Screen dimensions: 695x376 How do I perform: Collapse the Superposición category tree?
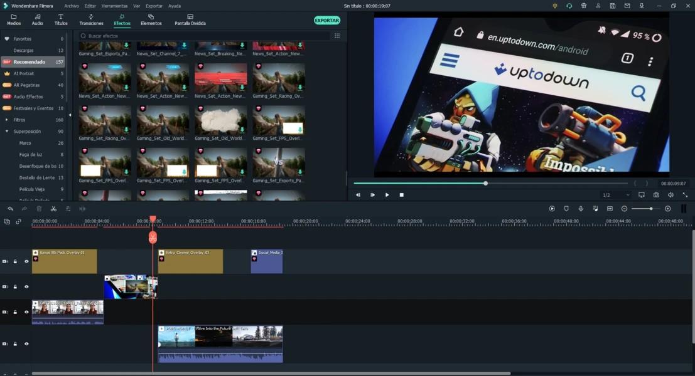(x=7, y=132)
